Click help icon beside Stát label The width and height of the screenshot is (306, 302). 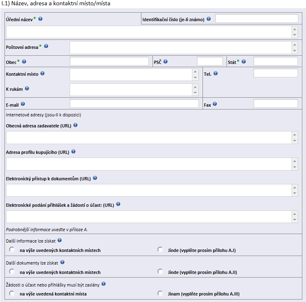click(x=244, y=61)
